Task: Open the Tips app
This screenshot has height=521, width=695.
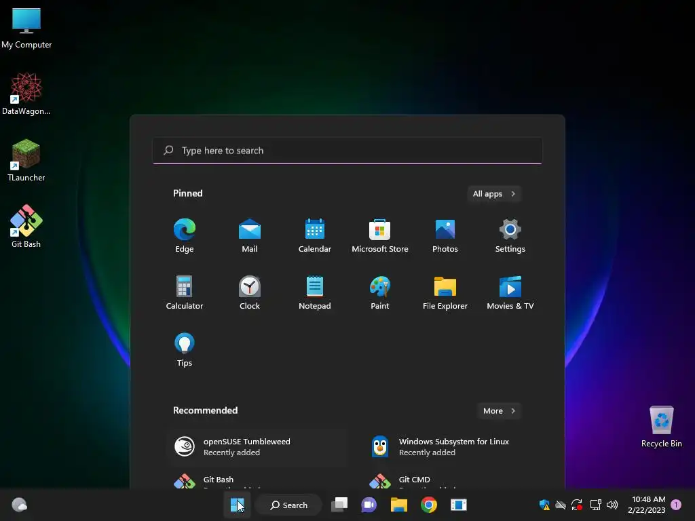Action: 185,349
